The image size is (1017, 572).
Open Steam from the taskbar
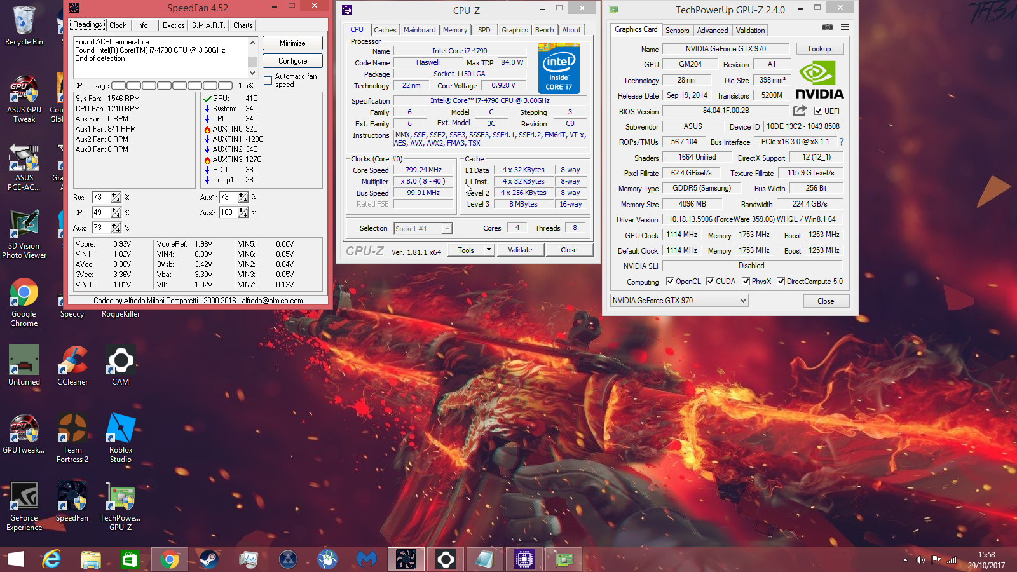click(209, 559)
